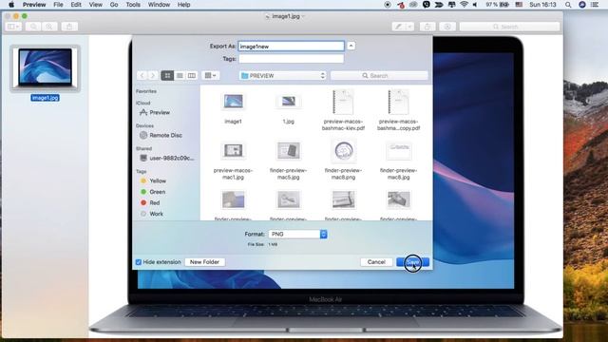This screenshot has width=608, height=342.
Task: Open the dropdown arrow next to the pen icon
Action: pos(409,27)
